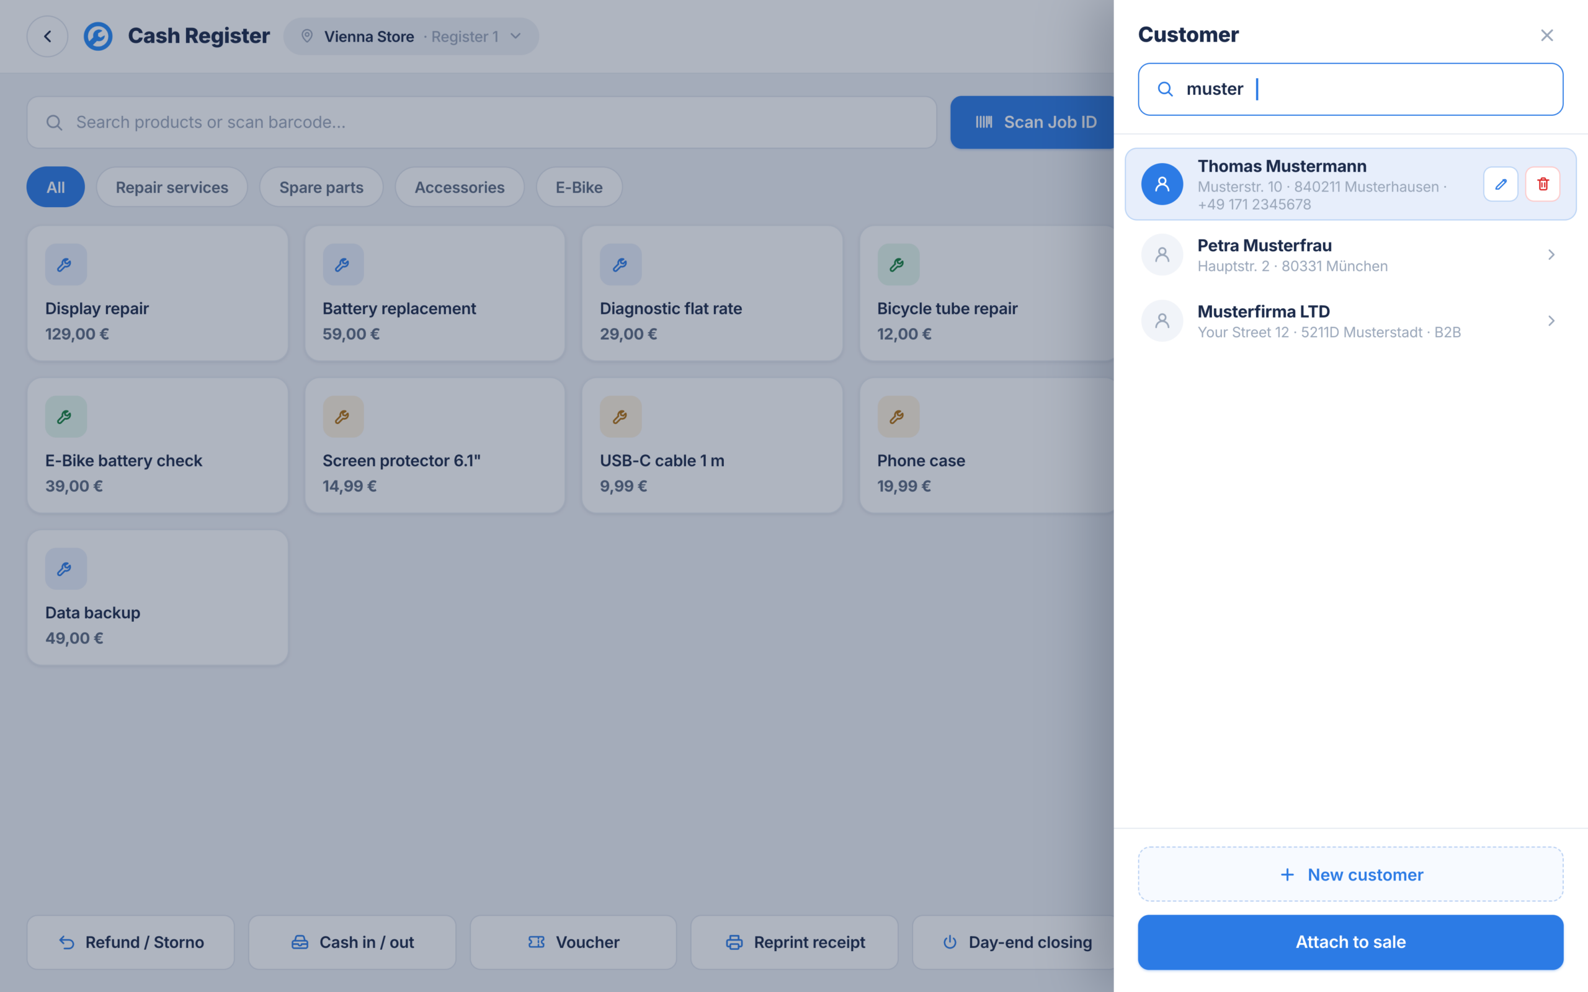The height and width of the screenshot is (992, 1588).
Task: Click Thomas Mustermann's avatar icon
Action: (x=1162, y=184)
